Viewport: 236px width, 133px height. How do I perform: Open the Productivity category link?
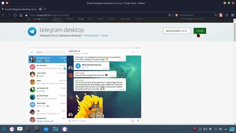click(x=91, y=35)
